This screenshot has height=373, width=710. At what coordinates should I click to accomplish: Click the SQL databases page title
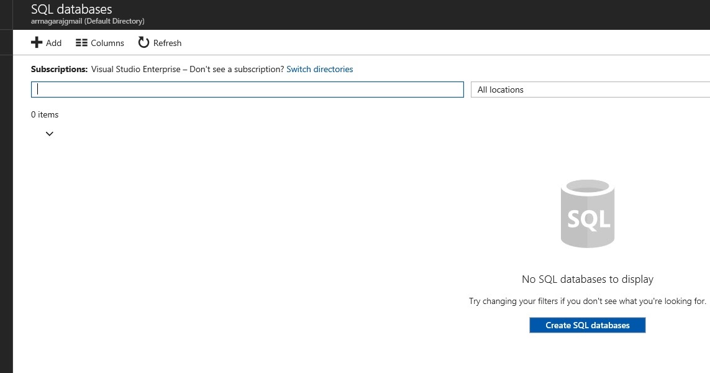pos(70,9)
